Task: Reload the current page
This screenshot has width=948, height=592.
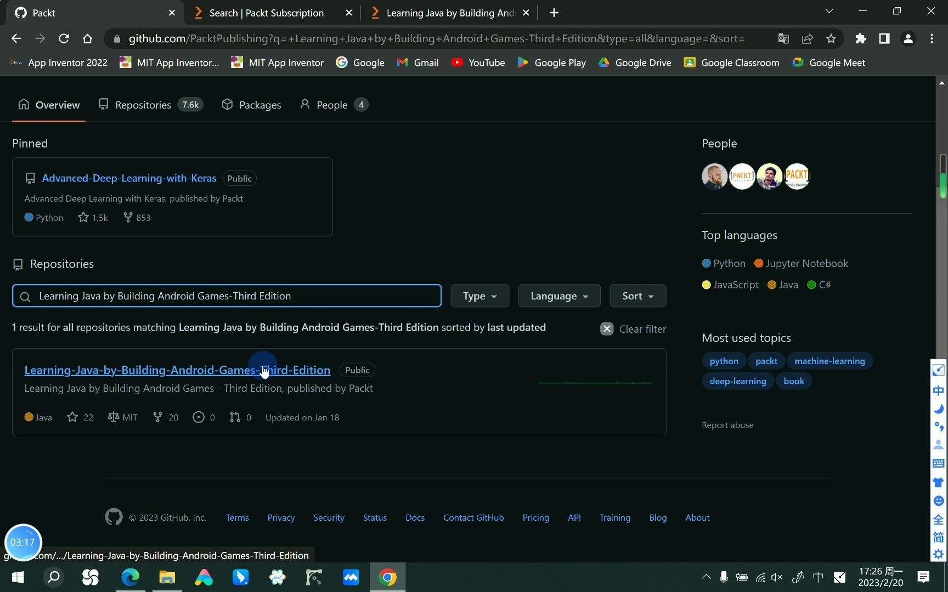Action: click(64, 38)
